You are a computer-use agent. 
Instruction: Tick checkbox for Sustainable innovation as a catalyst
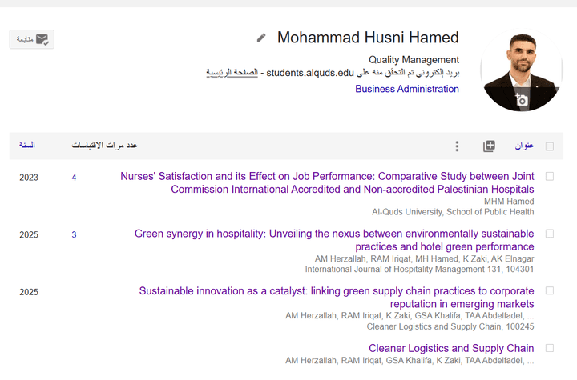[549, 291]
